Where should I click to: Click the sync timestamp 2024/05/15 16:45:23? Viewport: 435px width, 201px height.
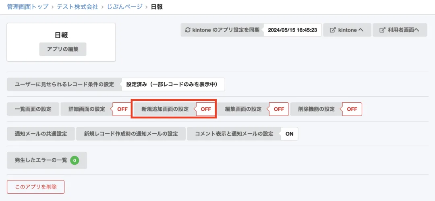[292, 30]
